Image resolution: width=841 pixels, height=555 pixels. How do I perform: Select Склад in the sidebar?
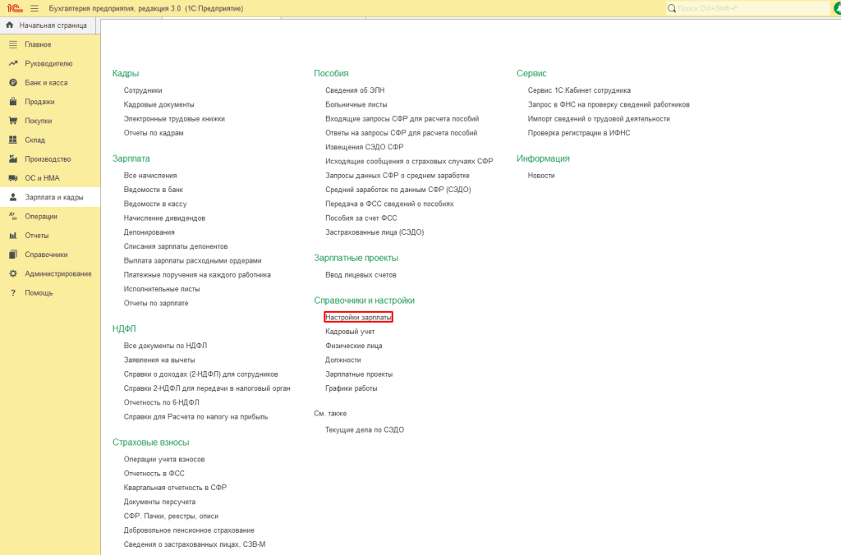click(35, 140)
